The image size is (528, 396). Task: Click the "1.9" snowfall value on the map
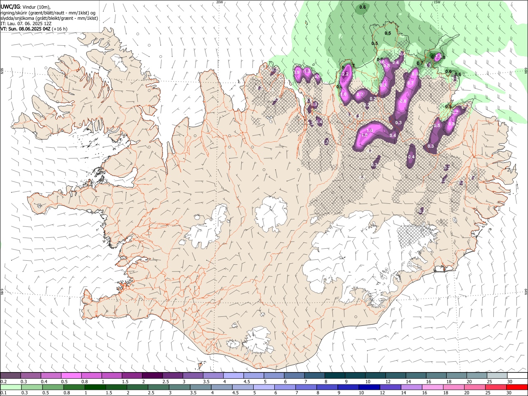(297, 72)
